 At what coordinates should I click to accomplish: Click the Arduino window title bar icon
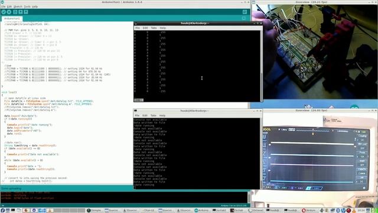[2, 2]
